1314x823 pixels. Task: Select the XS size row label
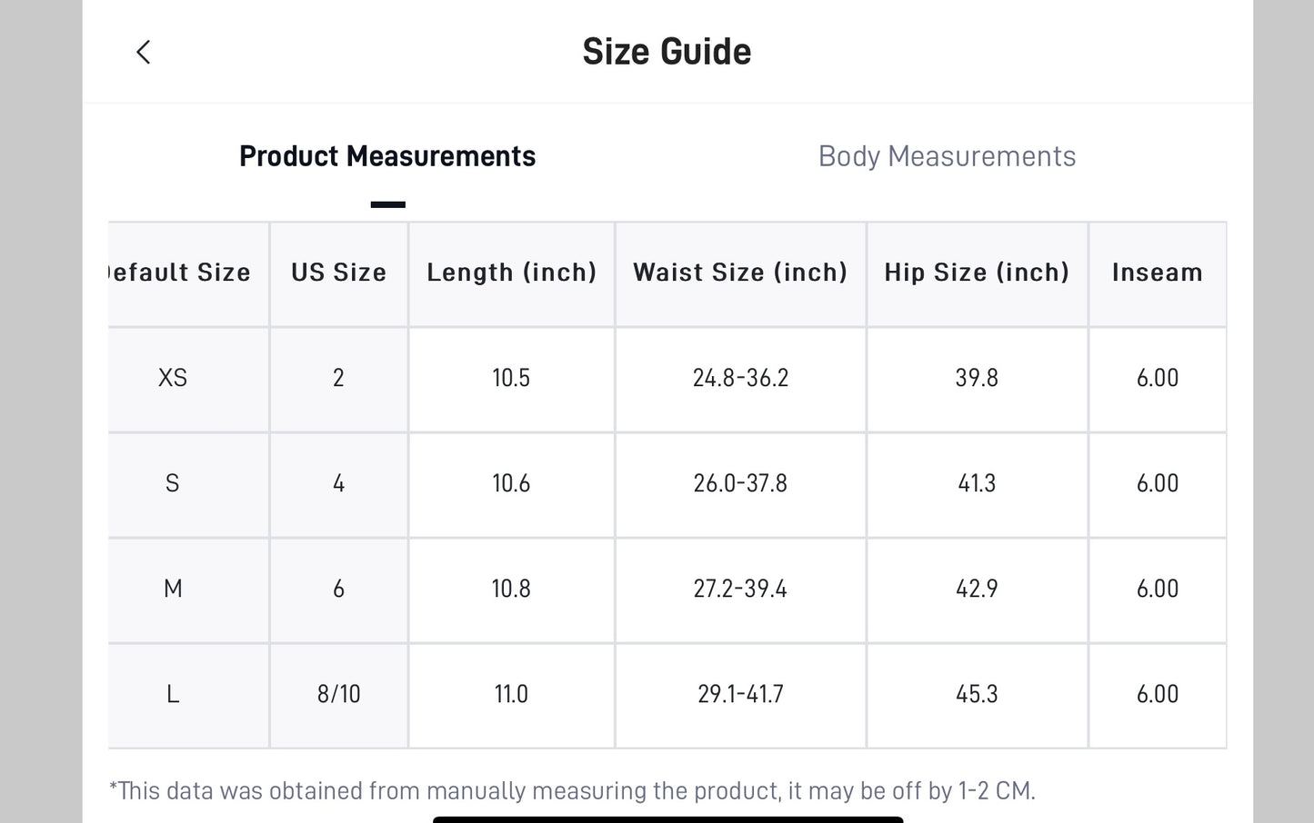tap(173, 378)
